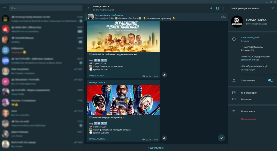Viewport: 277px width, 151px height.
Task: Open the three-dot channel options menu
Action: [x=224, y=8]
